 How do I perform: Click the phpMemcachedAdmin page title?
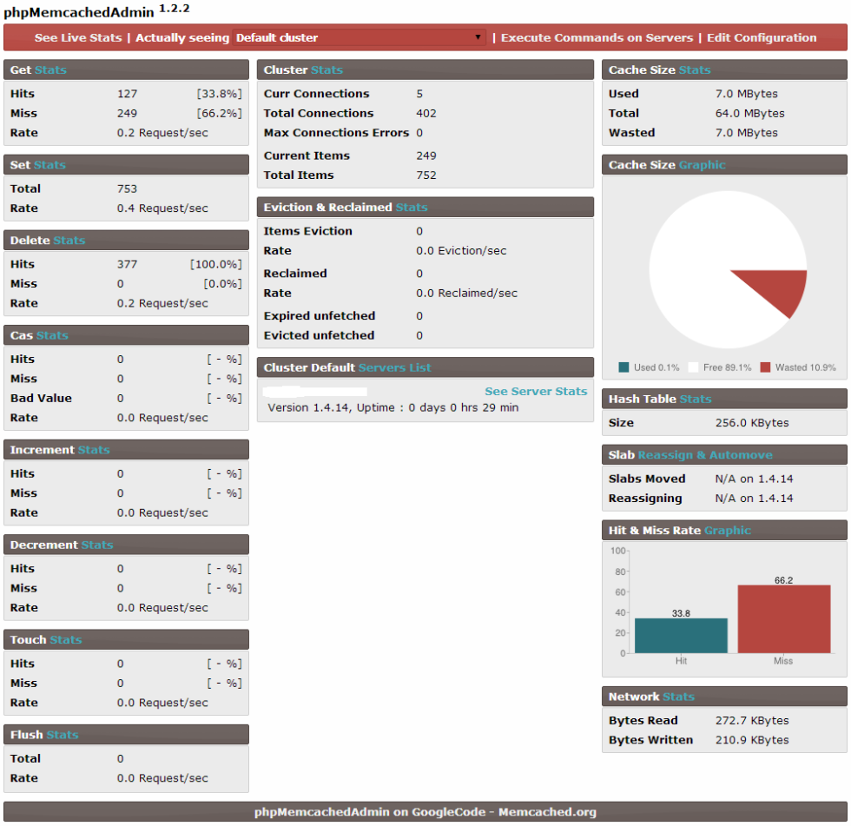79,13
